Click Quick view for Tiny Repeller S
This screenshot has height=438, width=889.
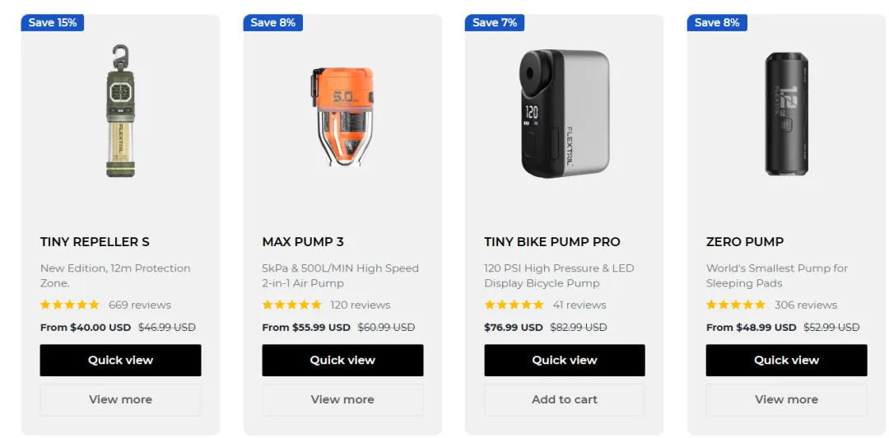tap(120, 360)
